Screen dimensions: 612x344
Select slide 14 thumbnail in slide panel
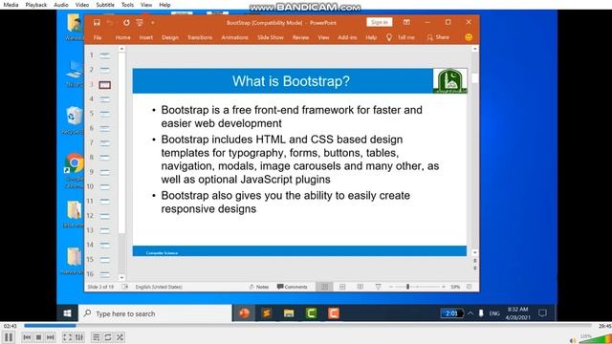[104, 245]
